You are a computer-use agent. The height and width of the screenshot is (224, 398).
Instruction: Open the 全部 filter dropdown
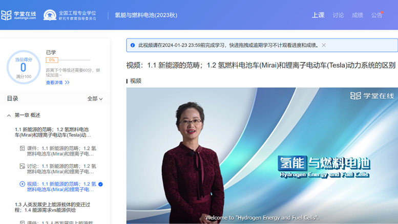pyautogui.click(x=95, y=99)
